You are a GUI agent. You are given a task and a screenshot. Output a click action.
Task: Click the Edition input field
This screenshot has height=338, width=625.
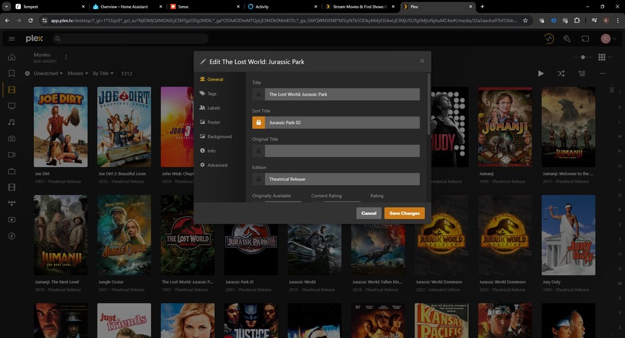[x=342, y=179]
